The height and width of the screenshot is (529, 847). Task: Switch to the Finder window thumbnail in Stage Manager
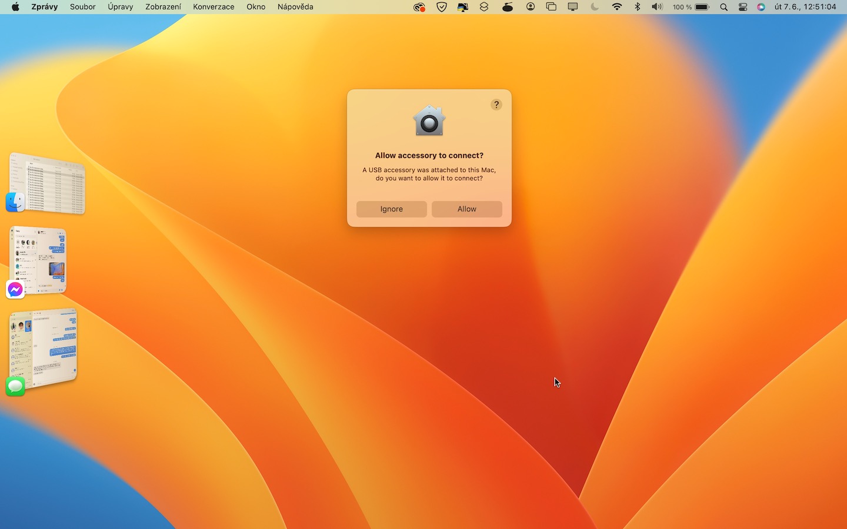click(x=48, y=183)
